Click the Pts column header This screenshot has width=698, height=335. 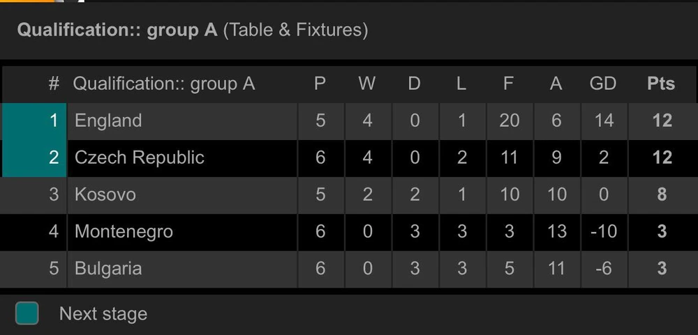click(660, 84)
